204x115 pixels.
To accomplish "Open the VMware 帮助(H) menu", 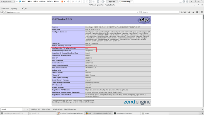I will click(56, 1).
